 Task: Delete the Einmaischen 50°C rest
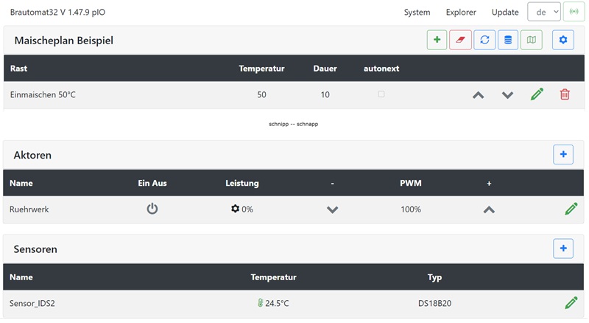pyautogui.click(x=565, y=94)
